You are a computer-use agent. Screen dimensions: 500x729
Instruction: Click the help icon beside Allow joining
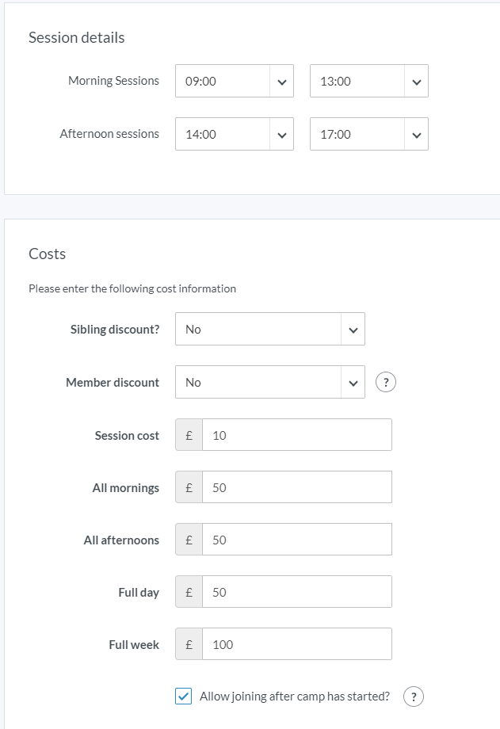pos(413,697)
